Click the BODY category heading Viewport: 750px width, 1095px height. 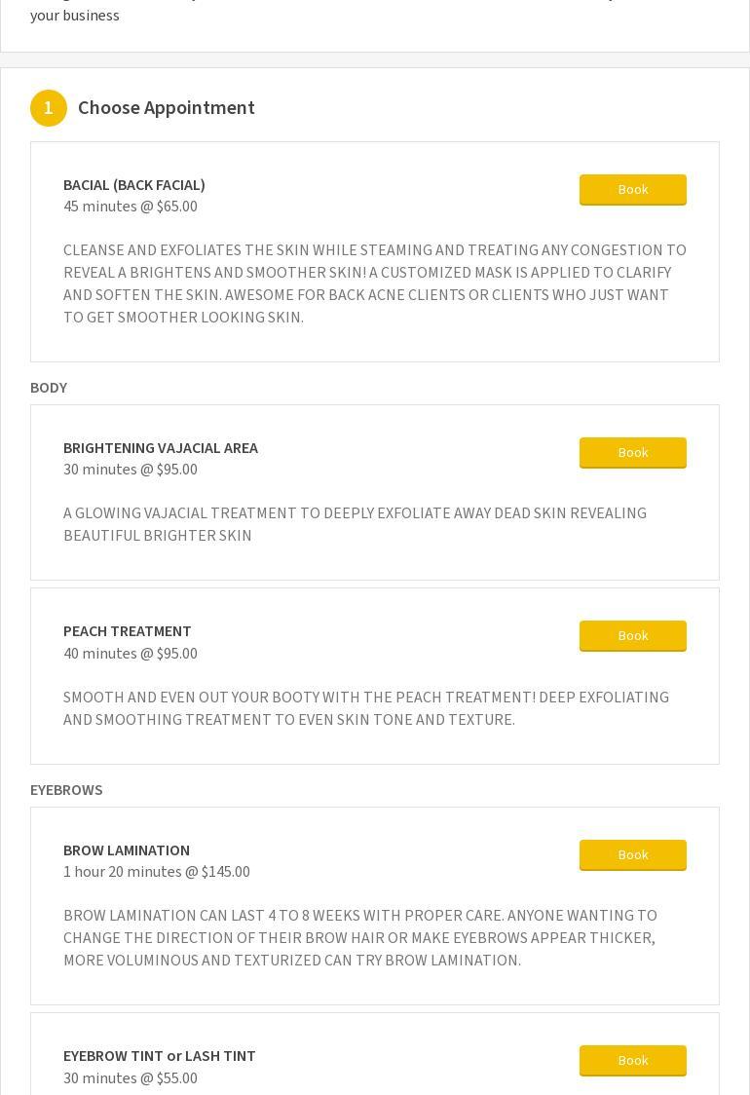coord(49,388)
